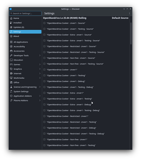Click the Updates icon in sidebar
141x160 pixels.
tap(11, 27)
